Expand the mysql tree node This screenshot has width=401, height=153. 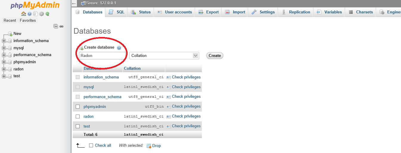4,48
